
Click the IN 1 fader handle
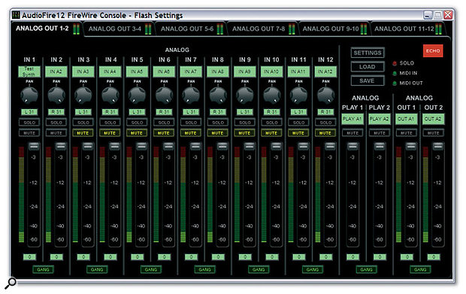34,146
